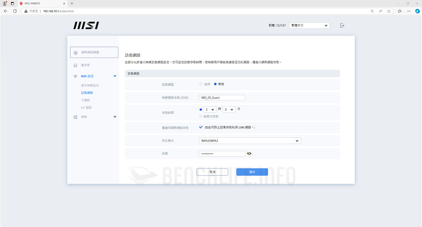
Task: Close the MSI | MRBE50 tab
Action: tap(64, 3)
